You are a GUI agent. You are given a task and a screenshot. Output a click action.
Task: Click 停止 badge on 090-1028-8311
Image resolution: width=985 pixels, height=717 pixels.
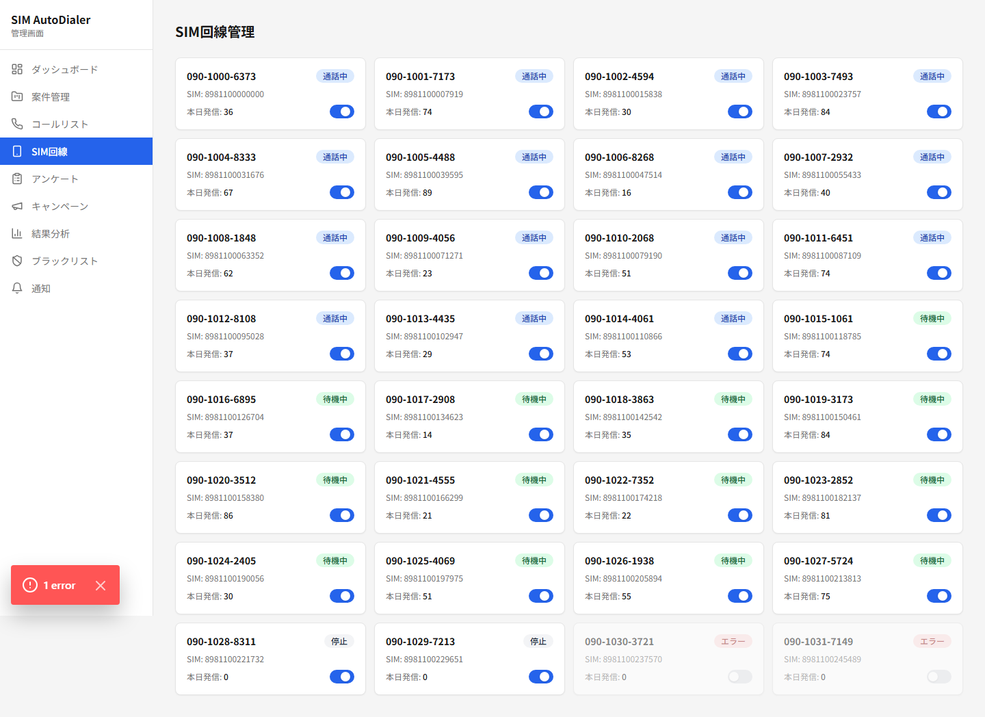pyautogui.click(x=339, y=642)
